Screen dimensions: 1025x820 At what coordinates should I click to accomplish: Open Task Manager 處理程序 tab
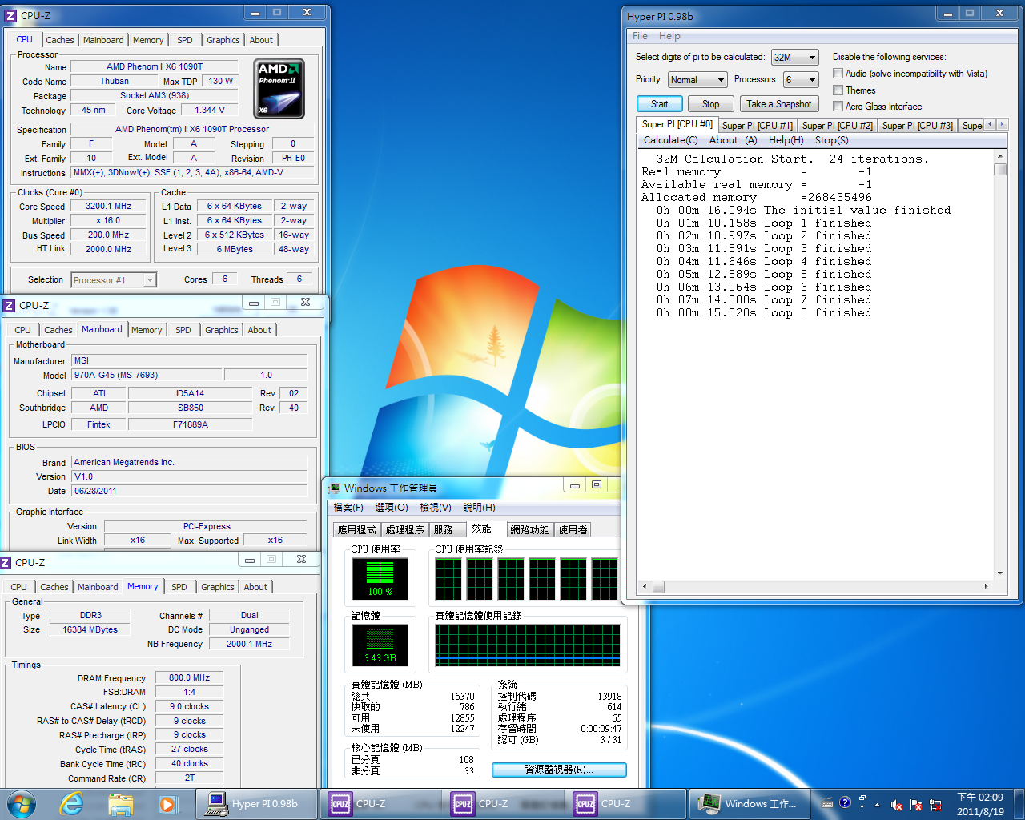(x=404, y=530)
